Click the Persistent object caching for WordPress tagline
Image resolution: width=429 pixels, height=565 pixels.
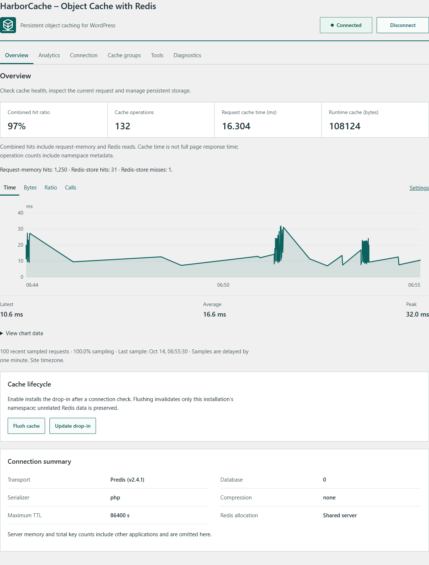68,25
